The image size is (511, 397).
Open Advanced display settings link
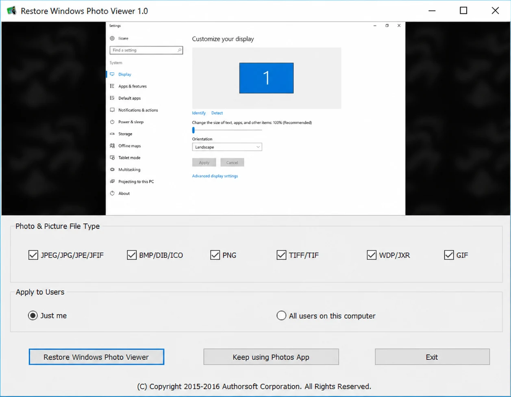[215, 176]
